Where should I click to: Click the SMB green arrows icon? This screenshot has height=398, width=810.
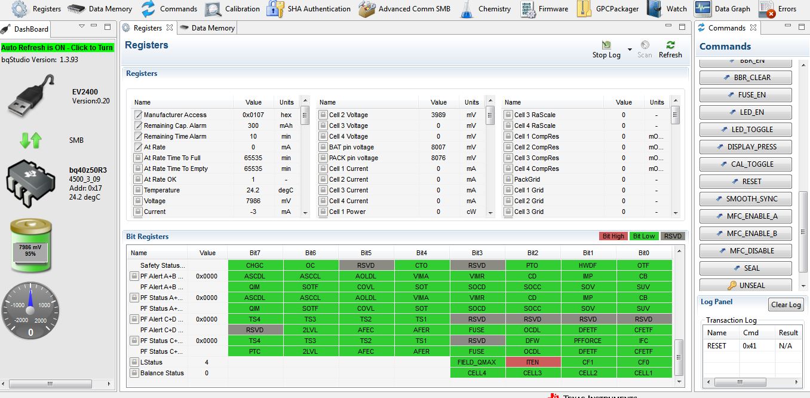pos(30,140)
